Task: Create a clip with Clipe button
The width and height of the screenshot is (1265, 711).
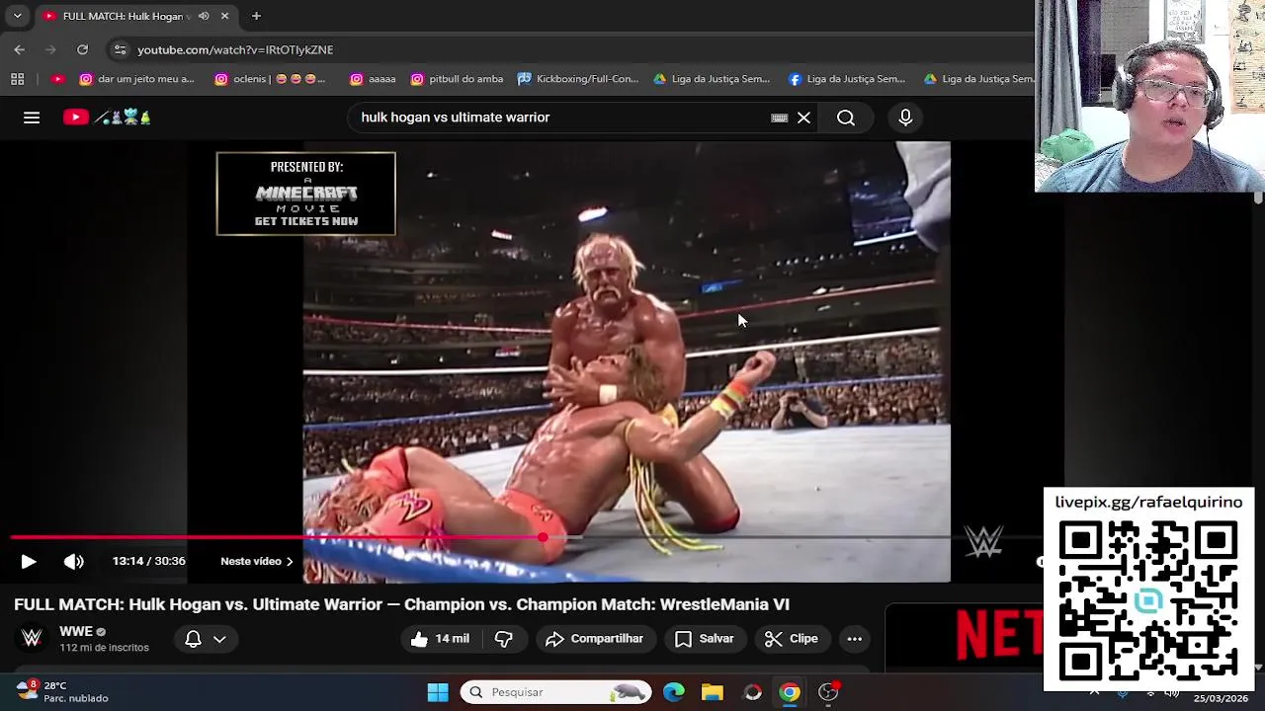Action: 792,639
